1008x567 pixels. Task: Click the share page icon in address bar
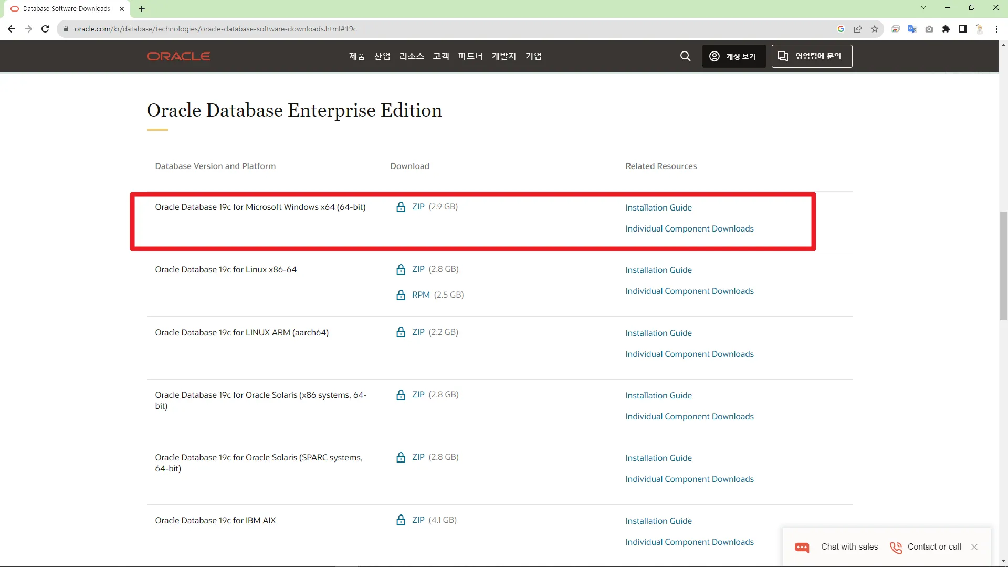coord(858,29)
